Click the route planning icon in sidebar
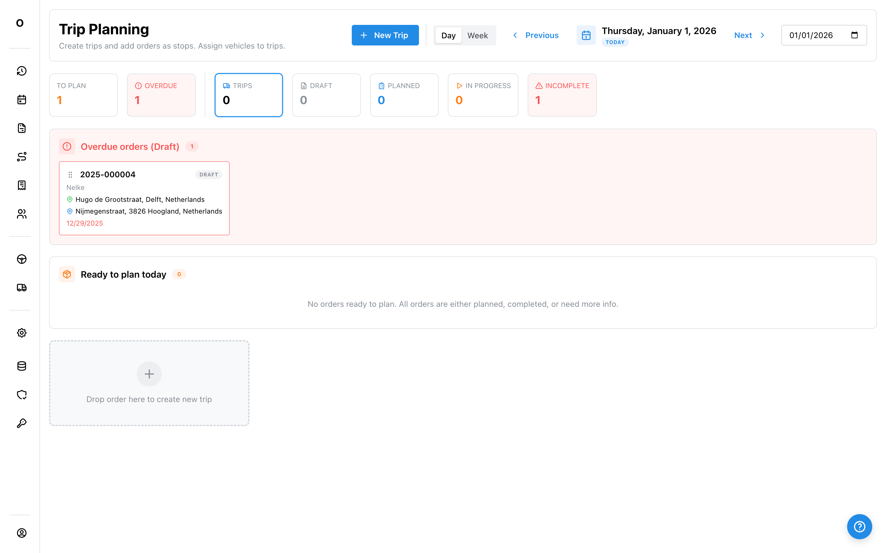The width and height of the screenshot is (886, 553). coord(21,156)
